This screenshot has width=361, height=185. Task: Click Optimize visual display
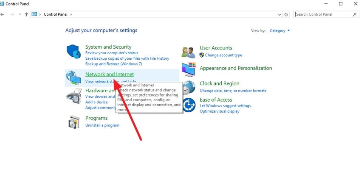click(220, 111)
